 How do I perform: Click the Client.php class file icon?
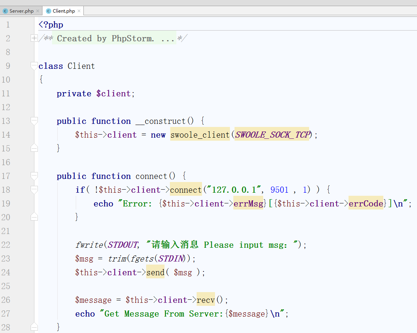pyautogui.click(x=49, y=11)
